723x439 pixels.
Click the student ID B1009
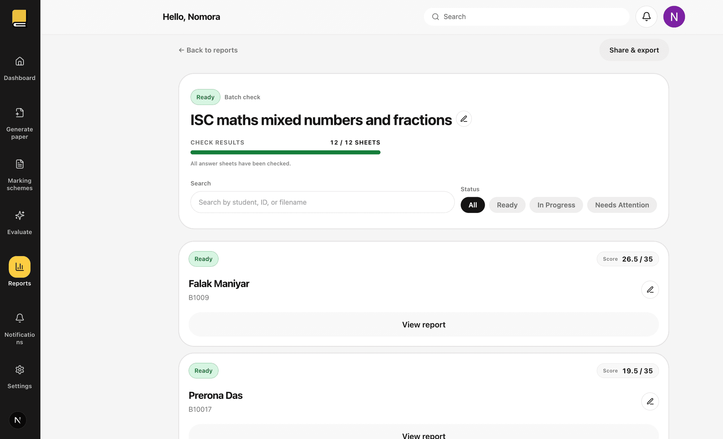coord(199,298)
